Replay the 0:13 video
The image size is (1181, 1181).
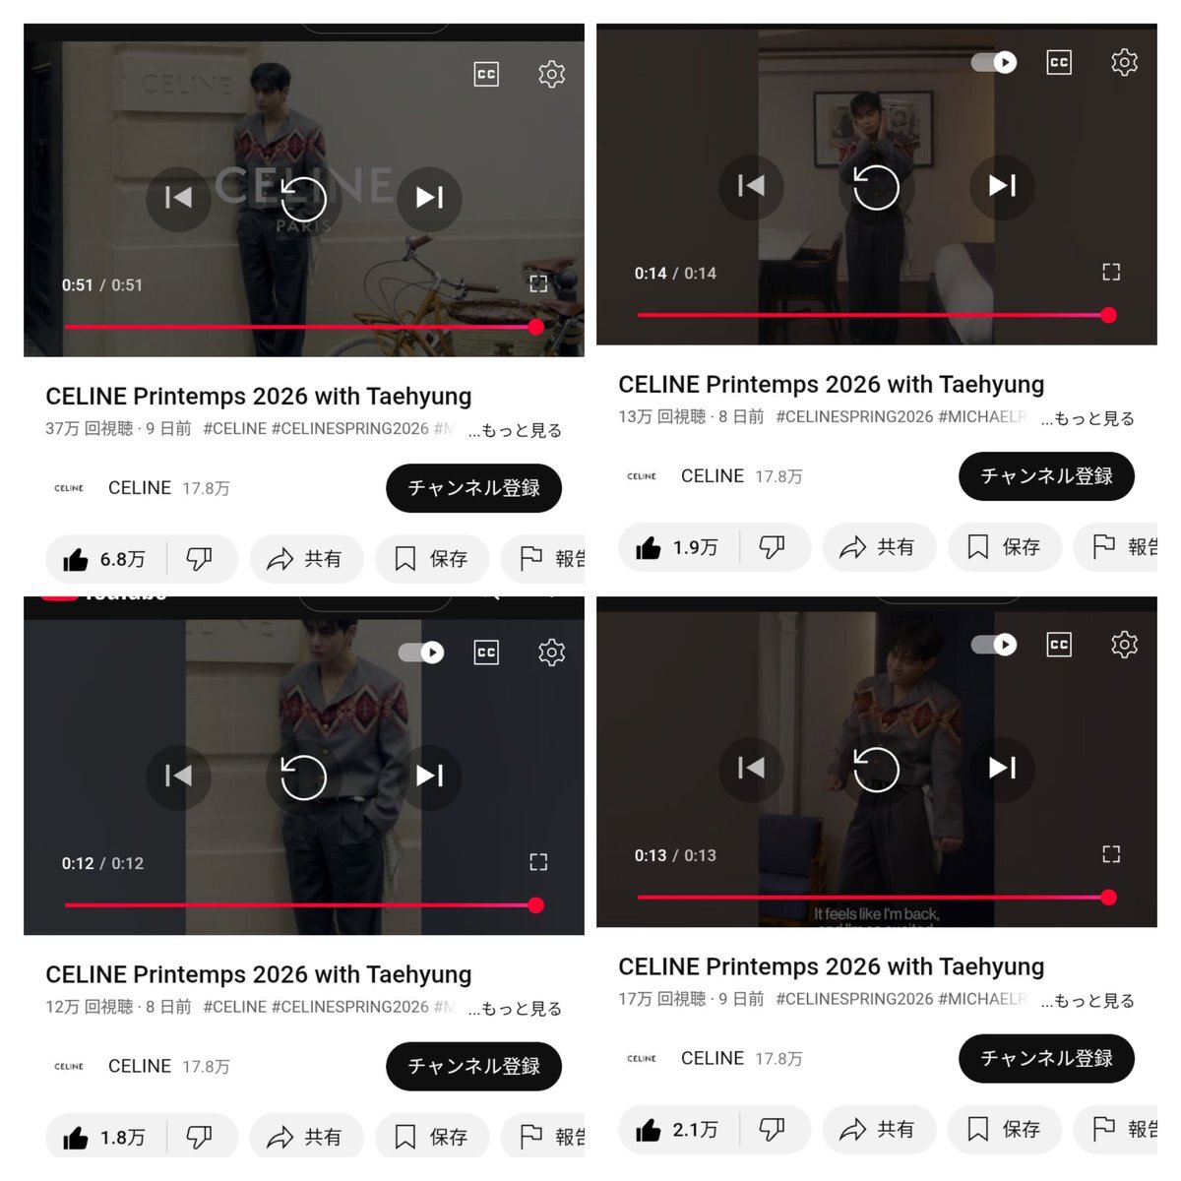876,769
